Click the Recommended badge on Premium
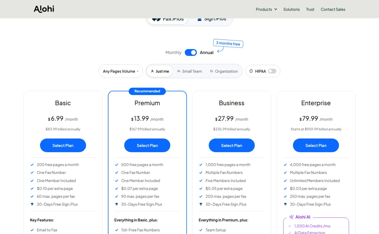Screen dimensions: 379x234 (147, 91)
